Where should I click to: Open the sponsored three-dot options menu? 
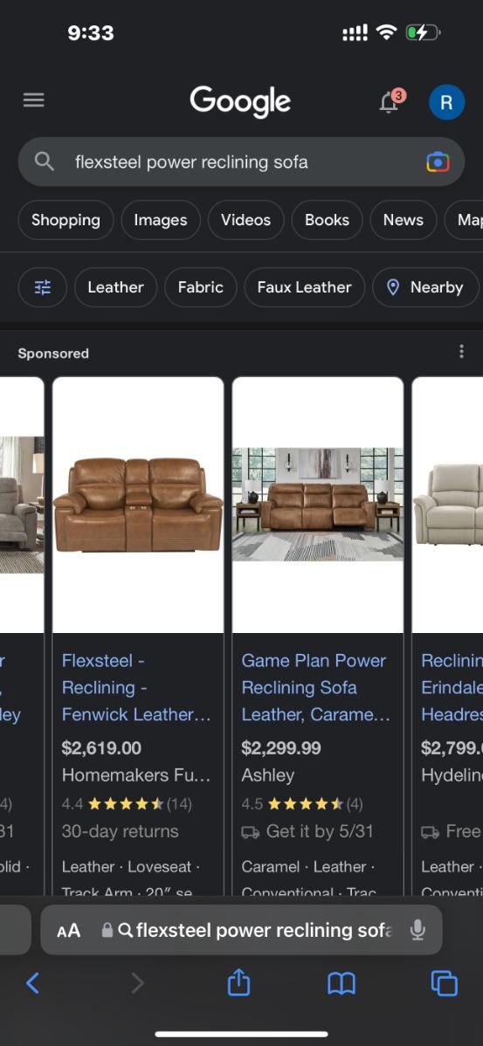click(x=461, y=352)
